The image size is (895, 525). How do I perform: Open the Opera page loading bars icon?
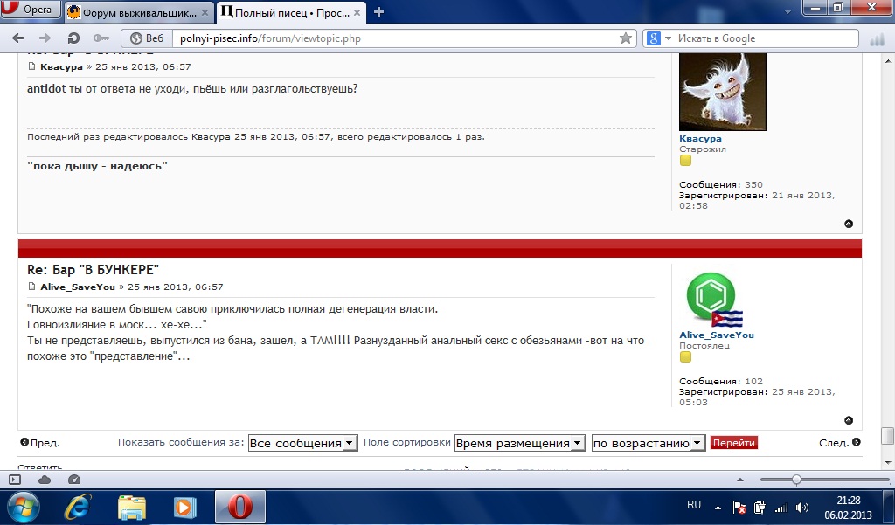pyautogui.click(x=877, y=39)
